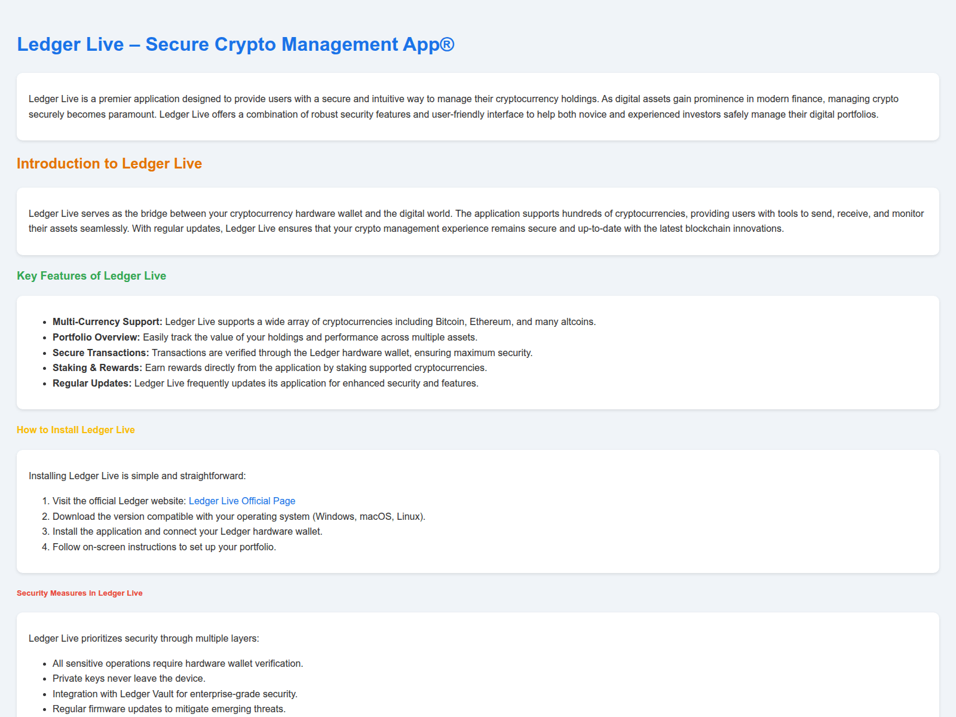The width and height of the screenshot is (956, 717).
Task: Click the 'Key Features of Ledger Live' heading
Action: 91,275
